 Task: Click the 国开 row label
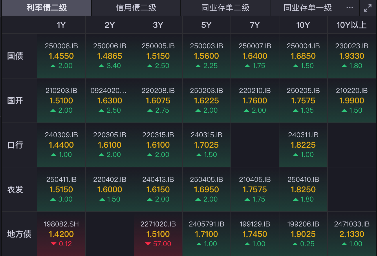pyautogui.click(x=15, y=100)
